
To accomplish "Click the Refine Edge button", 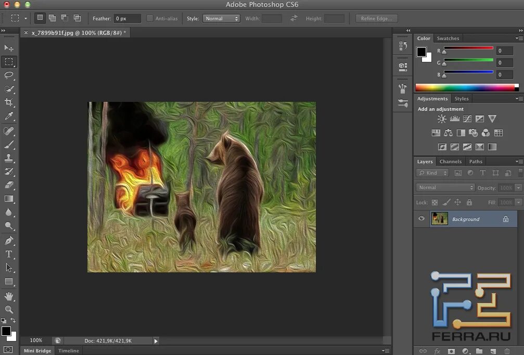I will [x=377, y=19].
